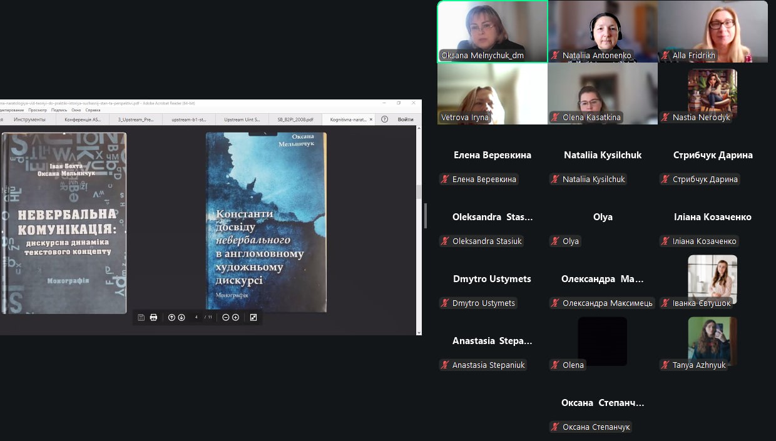Image resolution: width=776 pixels, height=441 pixels.
Task: Select Oksana Melnychuk_dm video tile
Action: coord(492,31)
